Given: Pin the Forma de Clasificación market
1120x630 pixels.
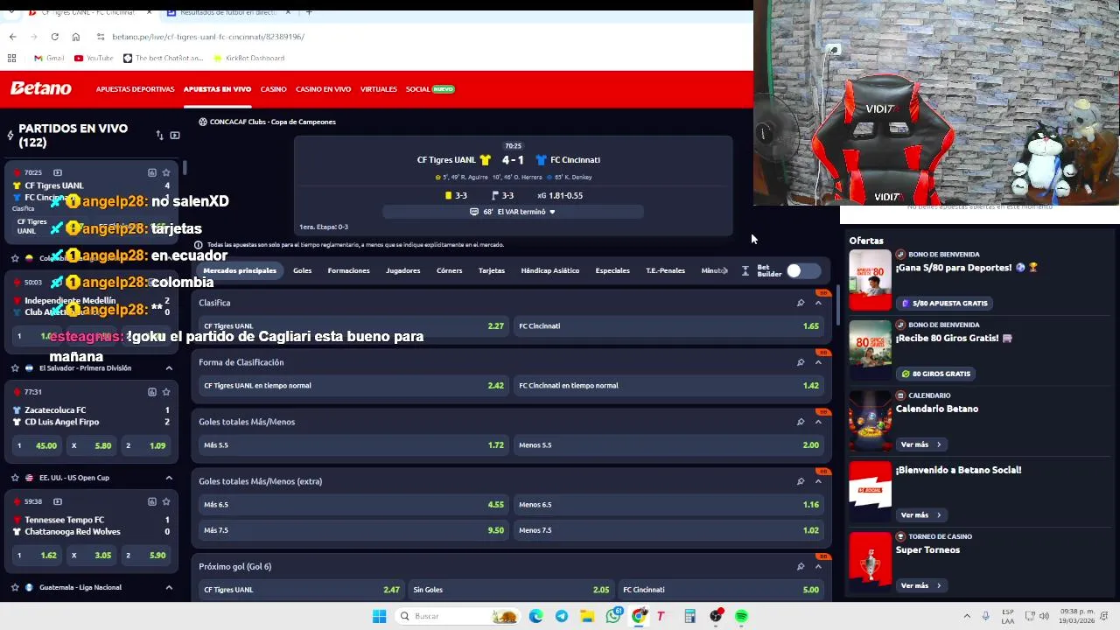Looking at the screenshot, I should tap(801, 362).
